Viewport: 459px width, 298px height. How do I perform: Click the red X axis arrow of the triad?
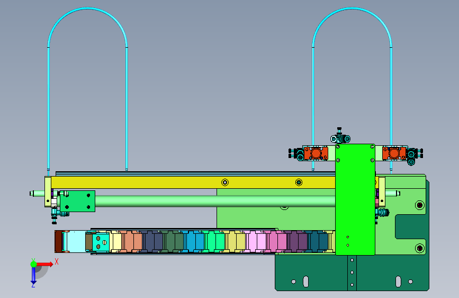[x=44, y=264]
